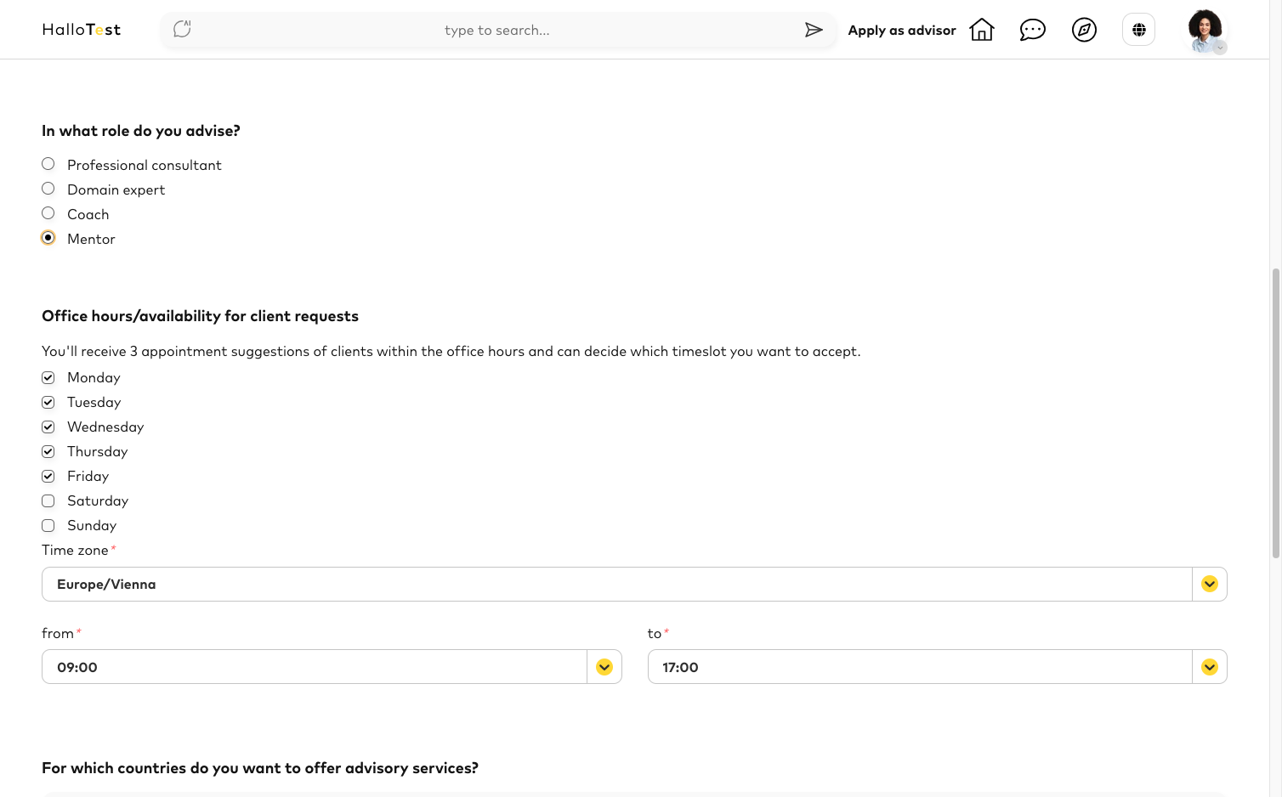Viewport: 1282px width, 797px height.
Task: Click the page vertical scrollbar
Action: click(1275, 413)
